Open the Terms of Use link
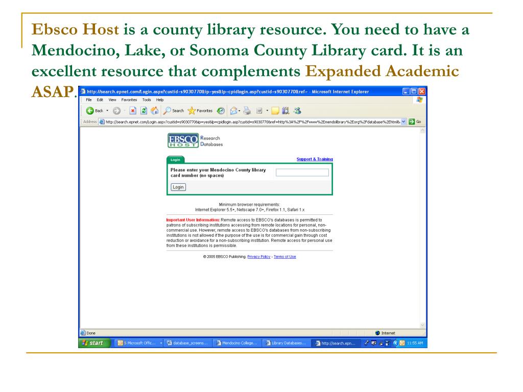The width and height of the screenshot is (523, 392). (x=285, y=257)
